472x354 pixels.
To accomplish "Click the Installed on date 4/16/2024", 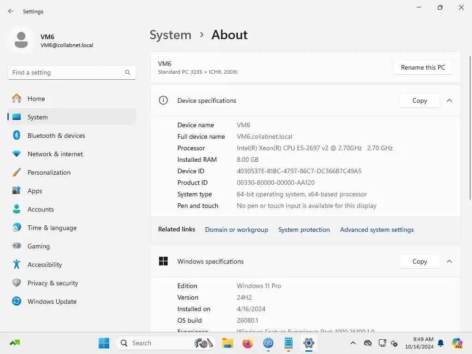I will point(251,309).
